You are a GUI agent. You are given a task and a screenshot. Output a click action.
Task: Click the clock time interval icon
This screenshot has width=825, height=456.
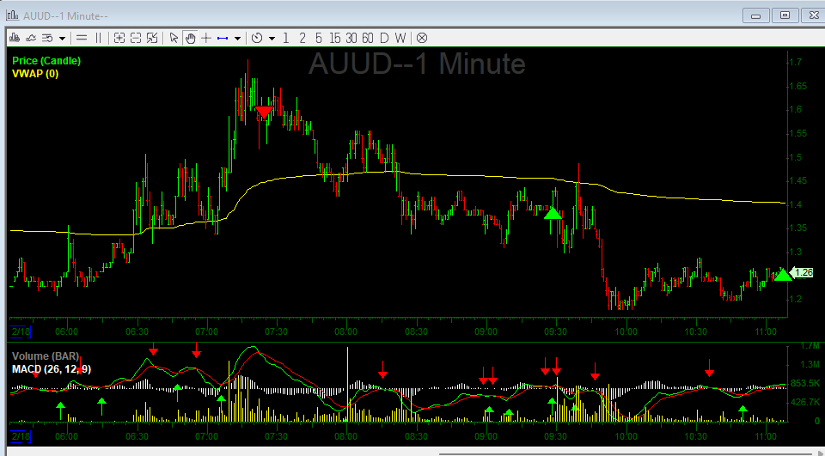(x=257, y=38)
